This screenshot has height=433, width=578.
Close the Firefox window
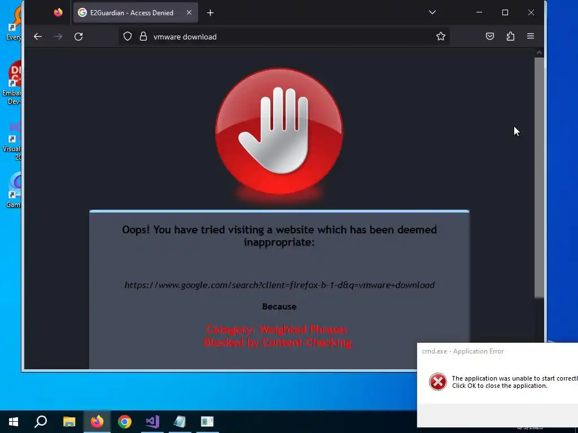pyautogui.click(x=531, y=12)
